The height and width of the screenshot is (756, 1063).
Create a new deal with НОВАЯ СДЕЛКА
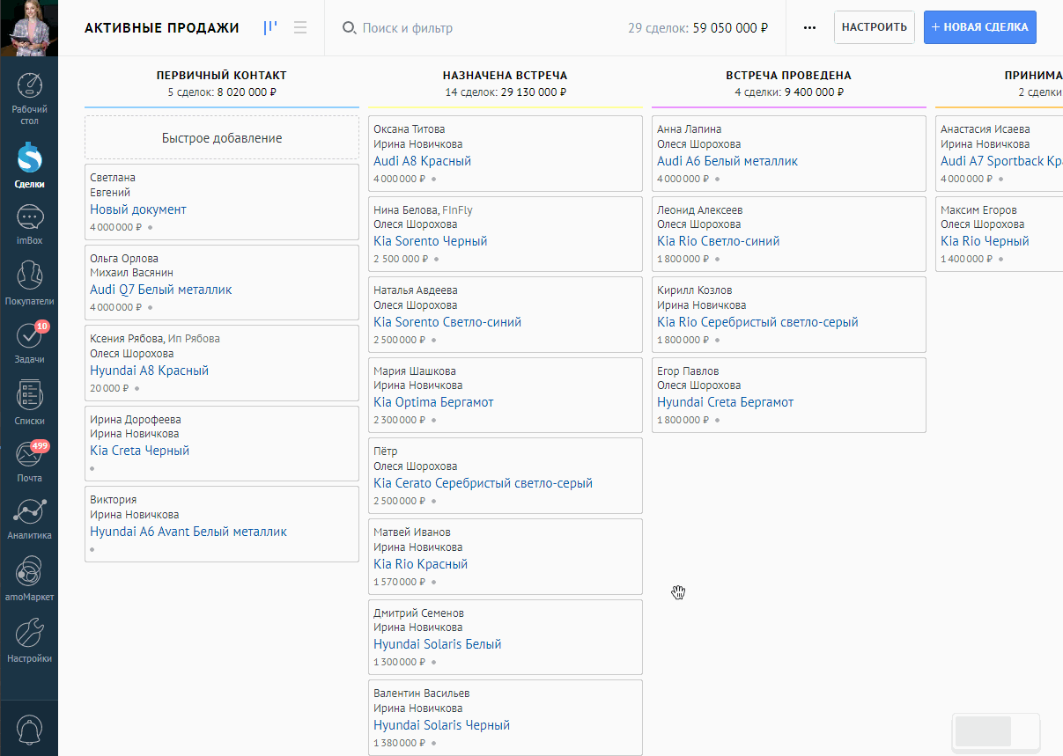click(980, 27)
